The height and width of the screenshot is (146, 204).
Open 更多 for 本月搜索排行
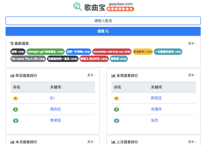pyautogui.click(x=91, y=142)
